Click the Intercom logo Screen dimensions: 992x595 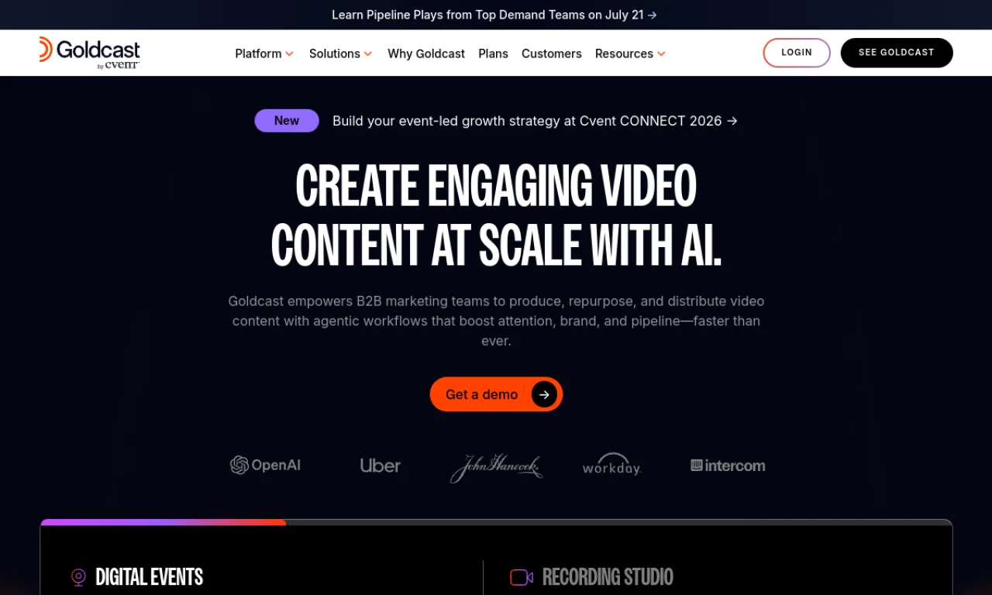pyautogui.click(x=728, y=466)
